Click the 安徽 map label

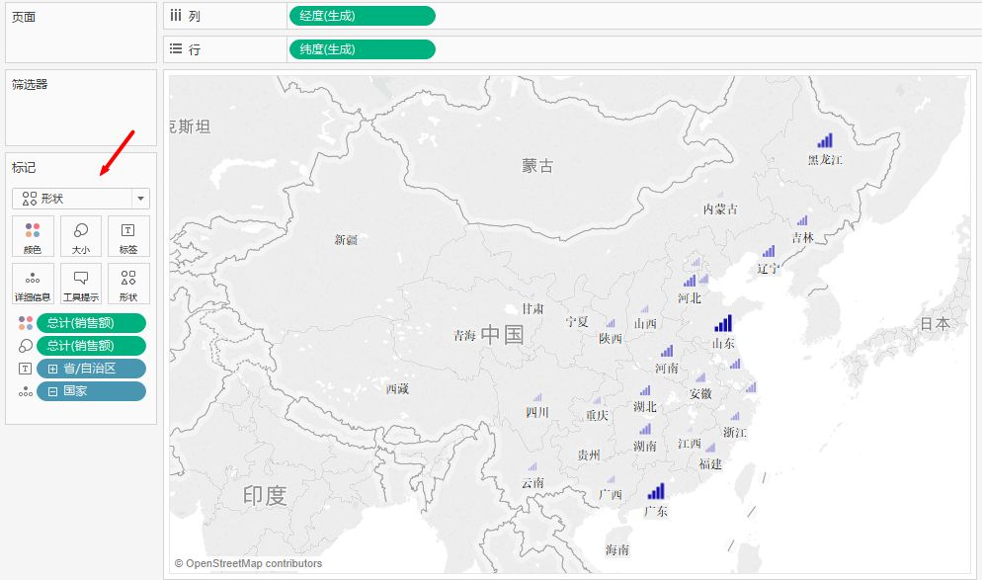coord(700,394)
